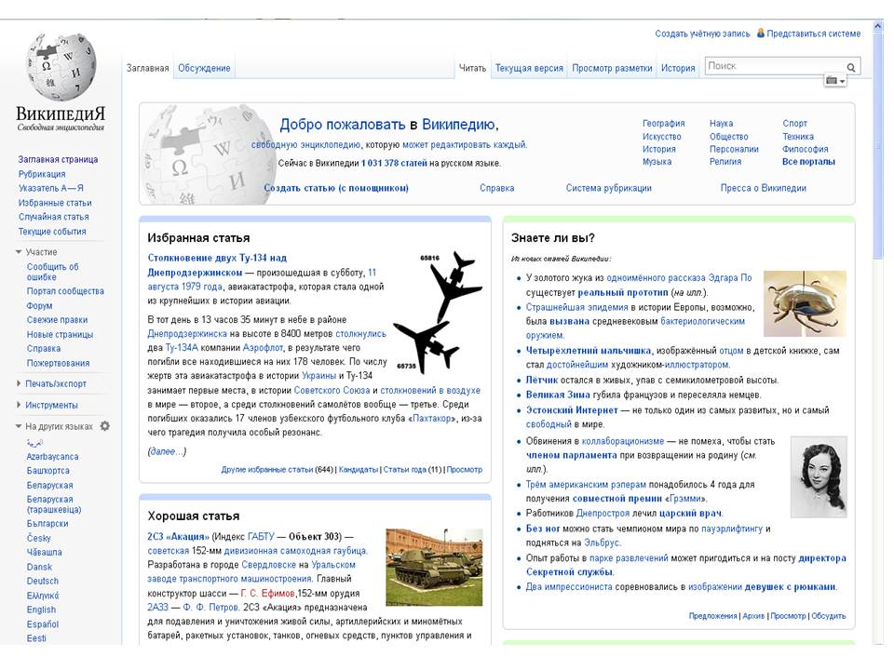This screenshot has width=894, height=670.
Task: Open the История tab
Action: tap(678, 68)
